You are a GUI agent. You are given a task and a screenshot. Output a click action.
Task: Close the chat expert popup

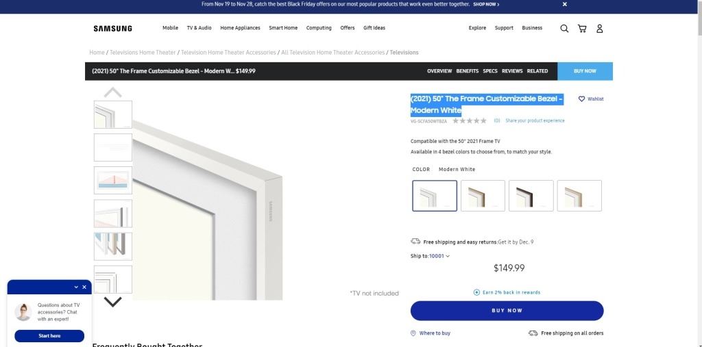click(84, 287)
